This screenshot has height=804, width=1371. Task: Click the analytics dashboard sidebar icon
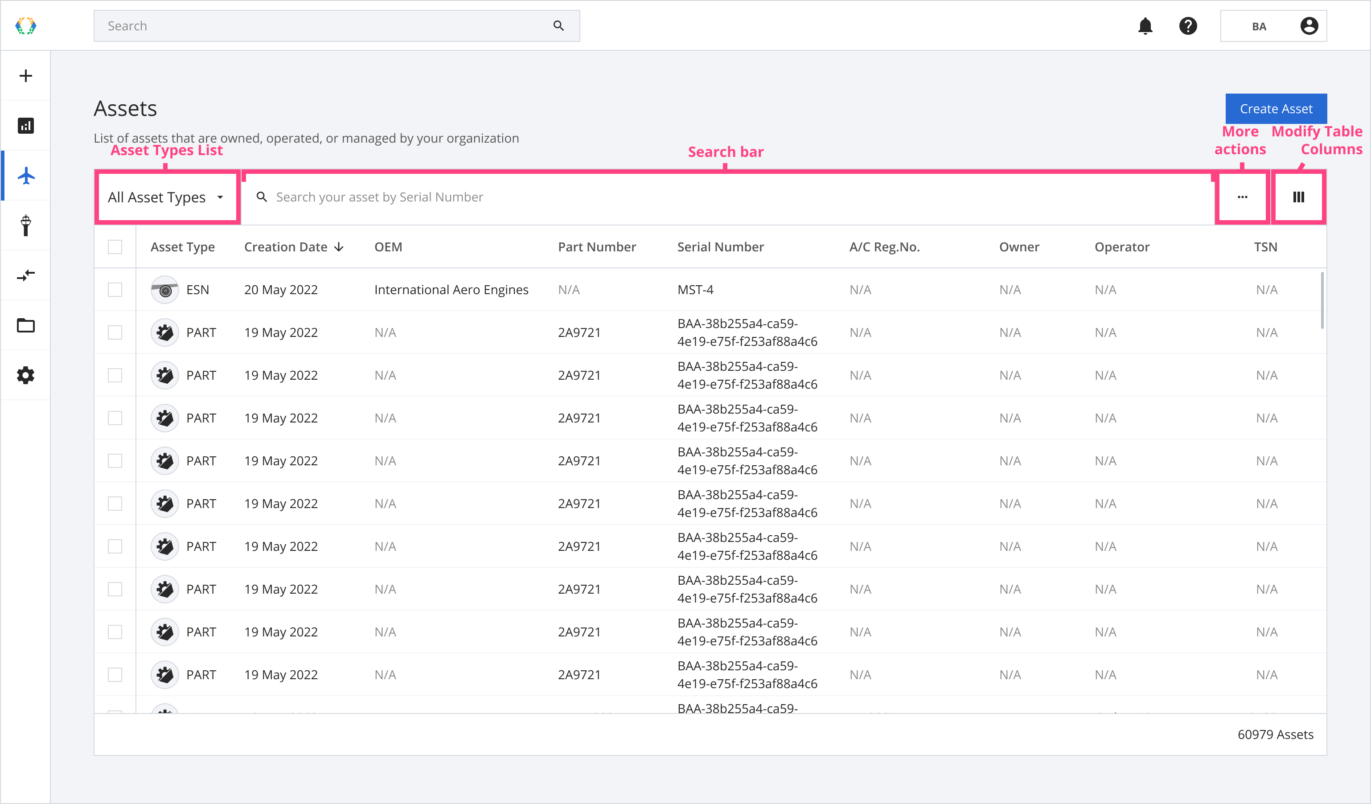26,125
